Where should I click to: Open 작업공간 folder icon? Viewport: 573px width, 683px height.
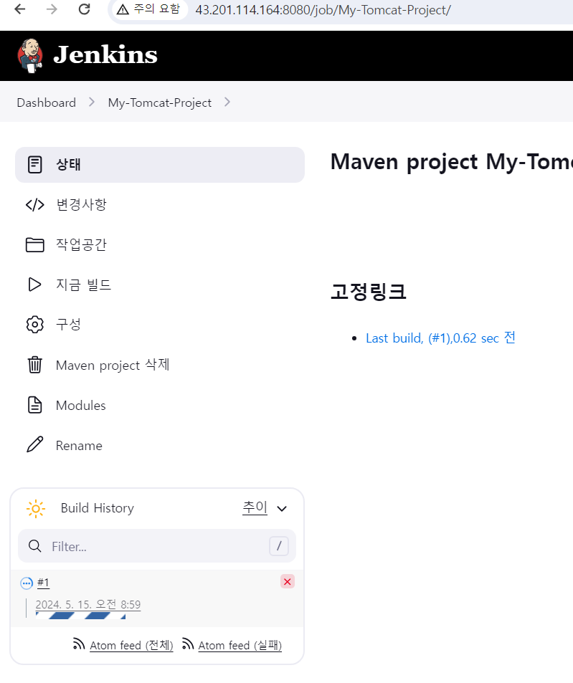click(x=35, y=245)
